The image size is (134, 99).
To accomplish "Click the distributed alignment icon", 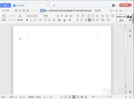I will (93, 20).
